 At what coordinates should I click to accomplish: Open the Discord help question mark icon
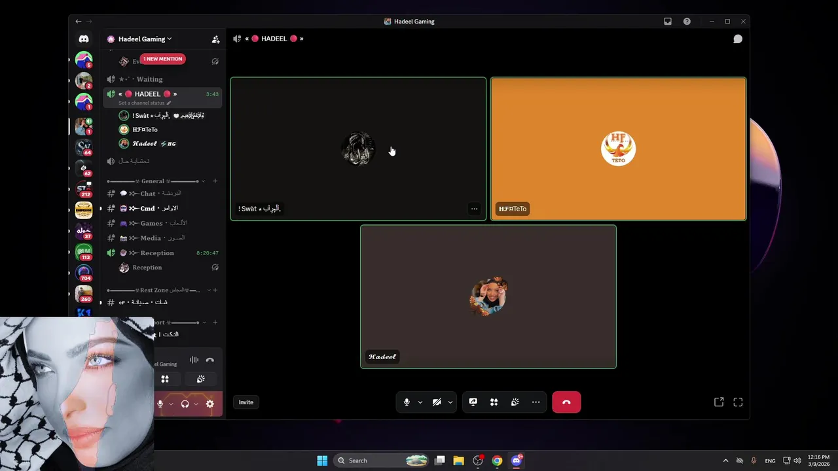click(x=687, y=22)
